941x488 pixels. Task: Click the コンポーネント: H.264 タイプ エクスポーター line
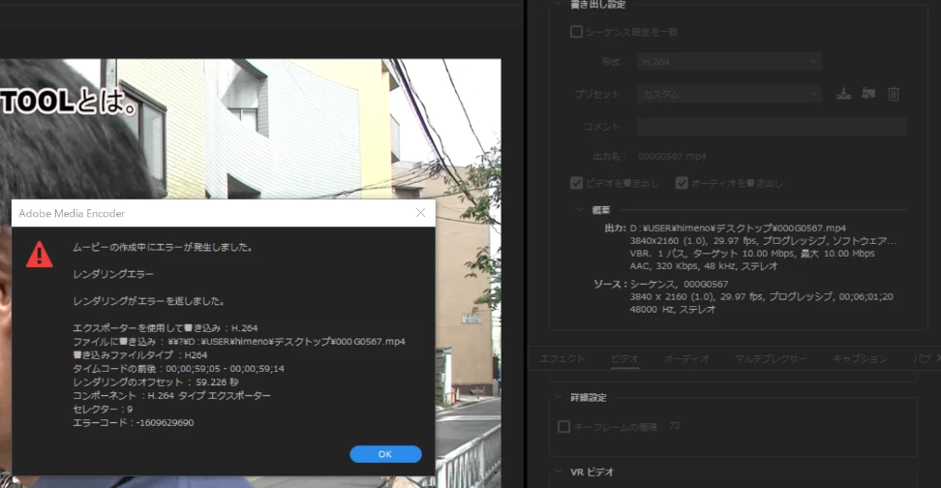[171, 396]
